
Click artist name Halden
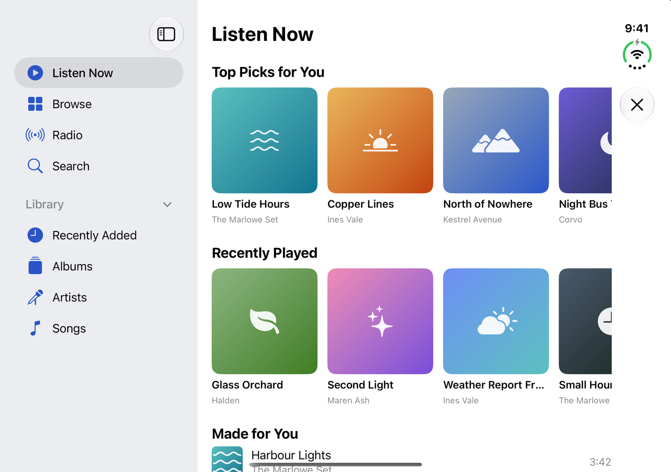pyautogui.click(x=226, y=400)
